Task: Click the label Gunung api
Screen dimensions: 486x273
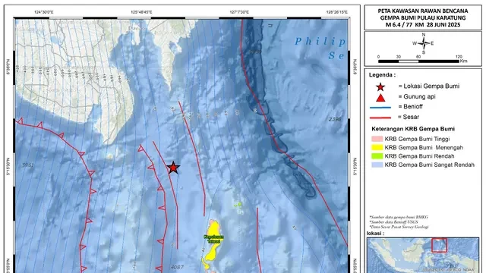Action: point(419,96)
